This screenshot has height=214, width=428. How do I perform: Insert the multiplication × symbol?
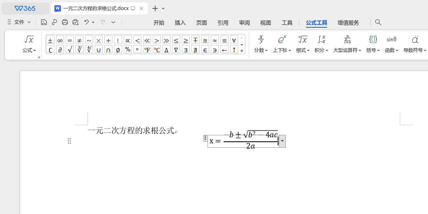point(99,40)
